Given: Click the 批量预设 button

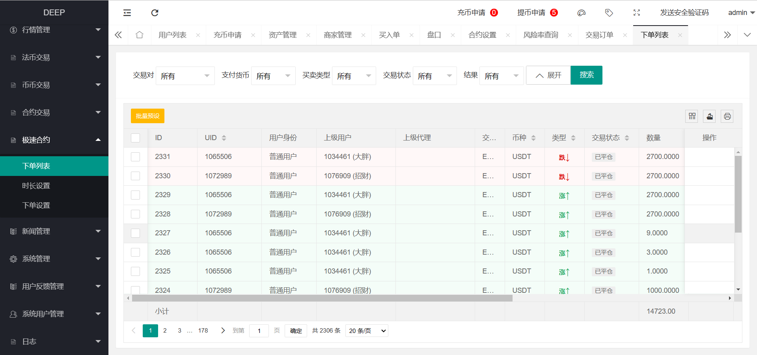Looking at the screenshot, I should coord(147,116).
